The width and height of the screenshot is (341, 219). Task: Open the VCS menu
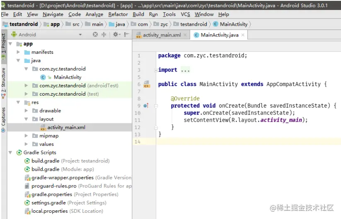pos(185,14)
